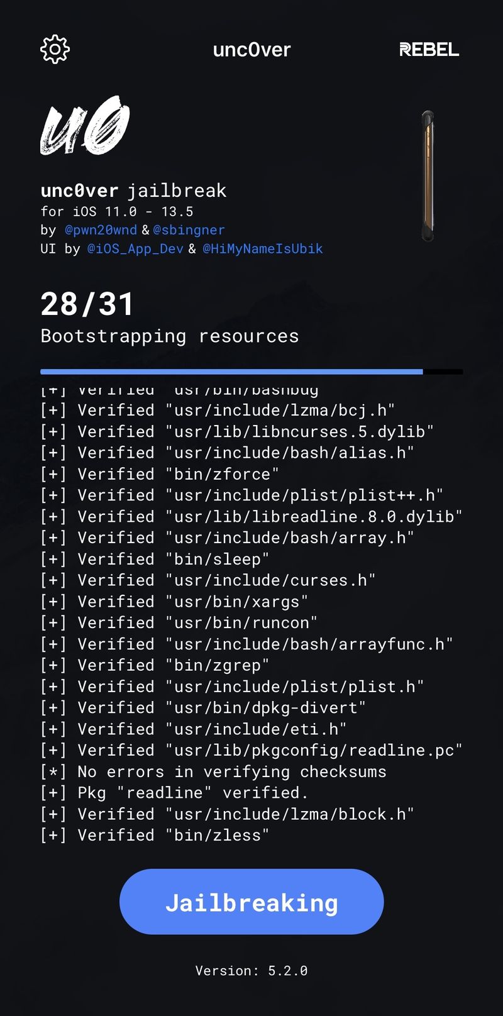503x1016 pixels.
Task: Tap the unc0ver title at top
Action: tap(251, 50)
